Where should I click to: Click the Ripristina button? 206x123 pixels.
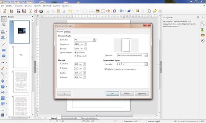click(x=141, y=94)
